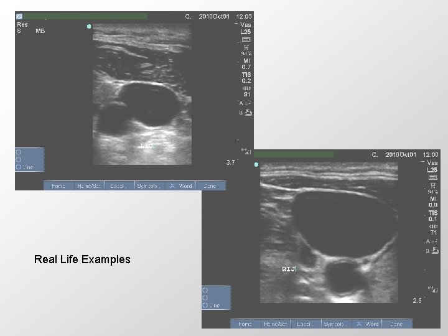Select the second option in the LIJ screen panel

(19, 159)
